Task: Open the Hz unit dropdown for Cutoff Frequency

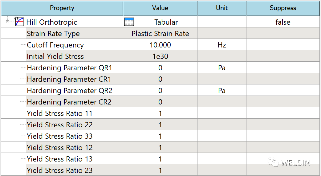Action: [x=222, y=45]
